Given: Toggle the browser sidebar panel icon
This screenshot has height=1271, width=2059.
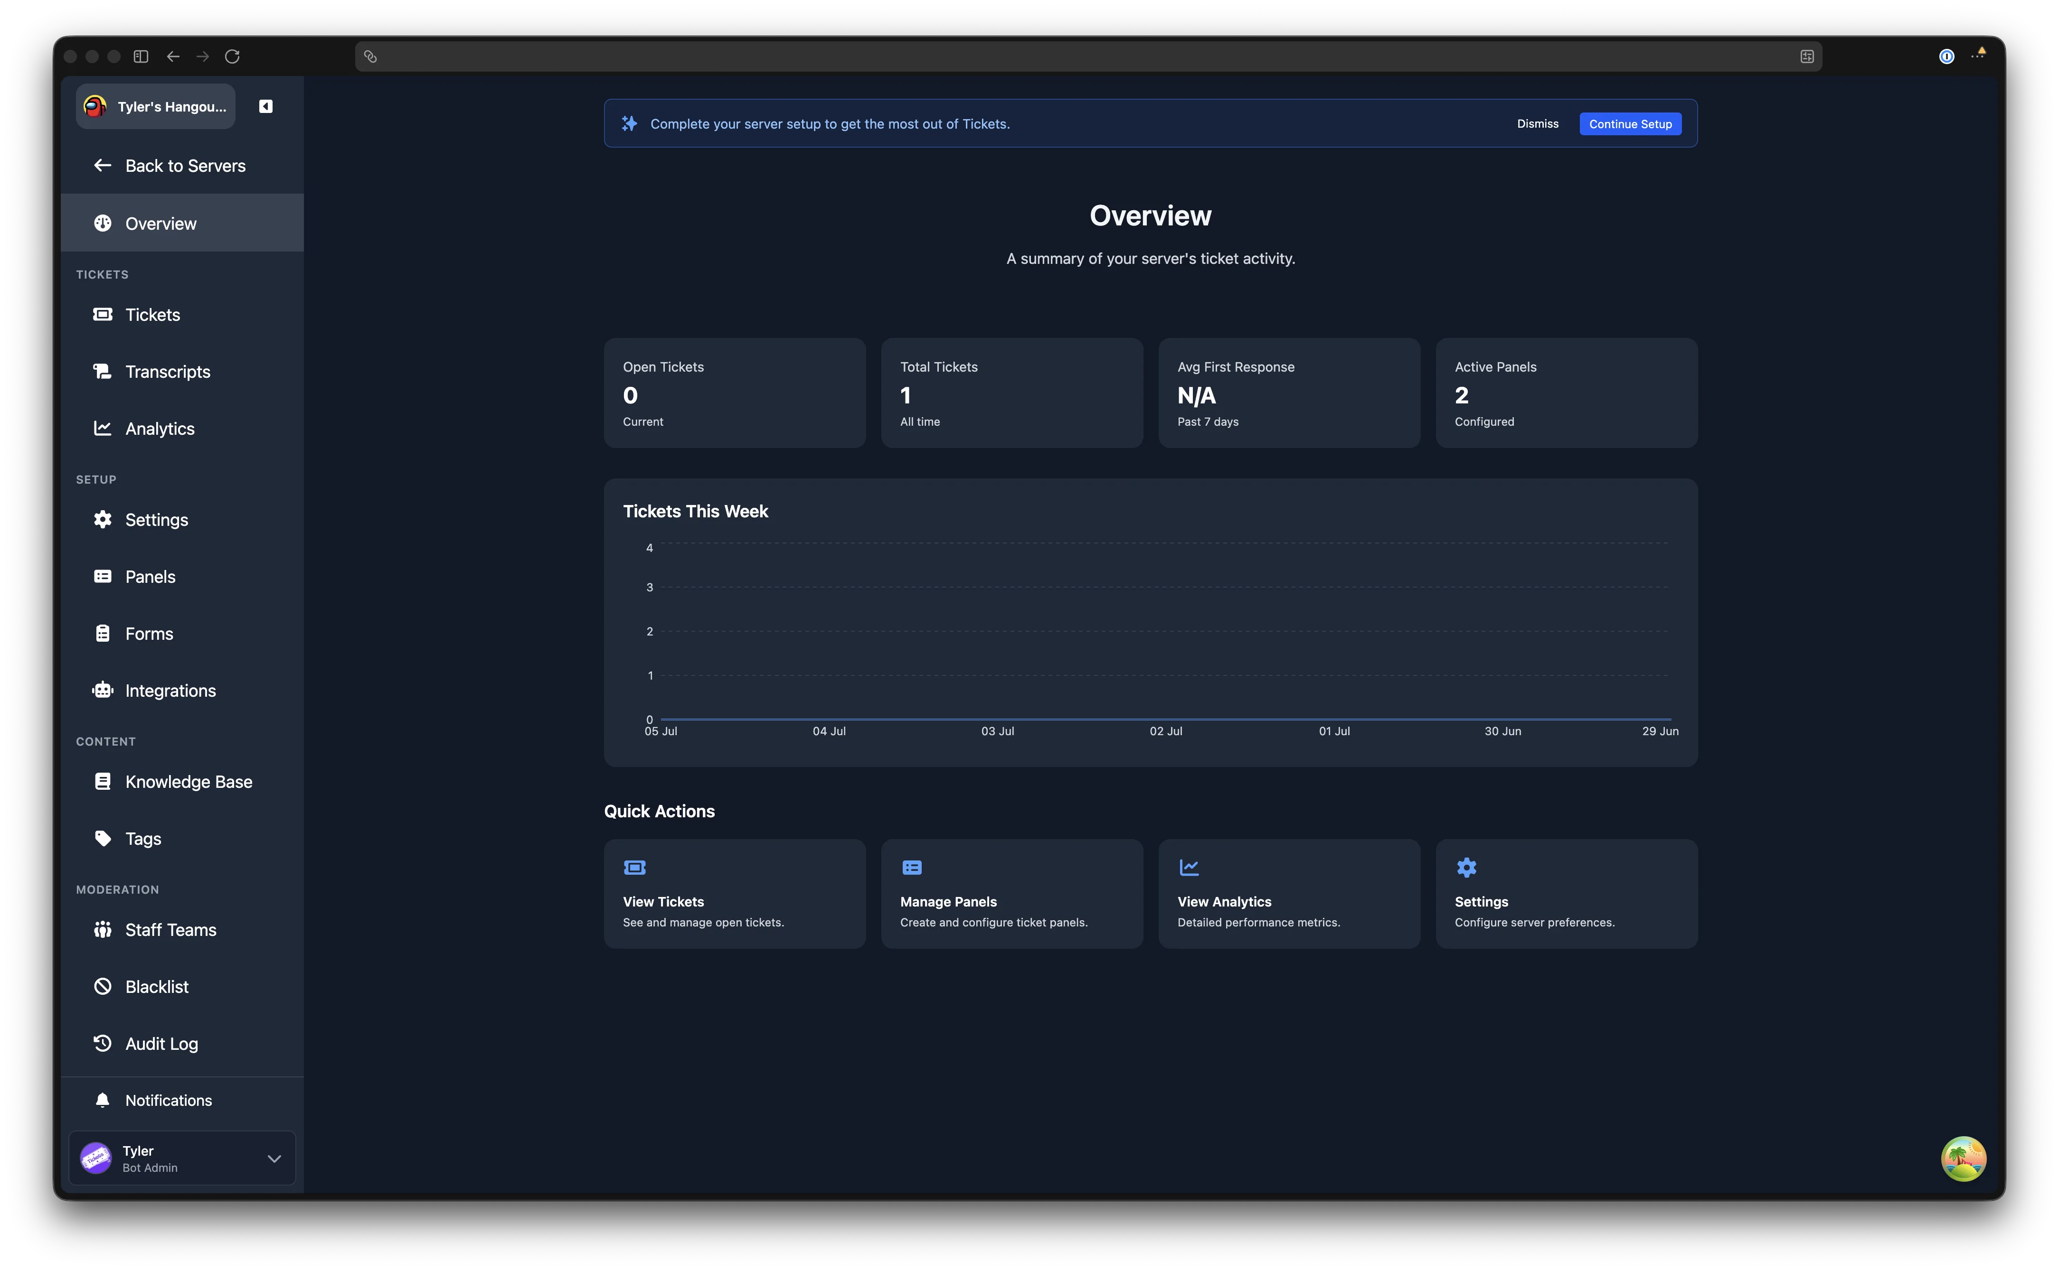Looking at the screenshot, I should (142, 56).
